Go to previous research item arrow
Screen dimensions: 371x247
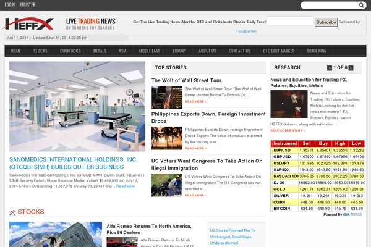(330, 68)
